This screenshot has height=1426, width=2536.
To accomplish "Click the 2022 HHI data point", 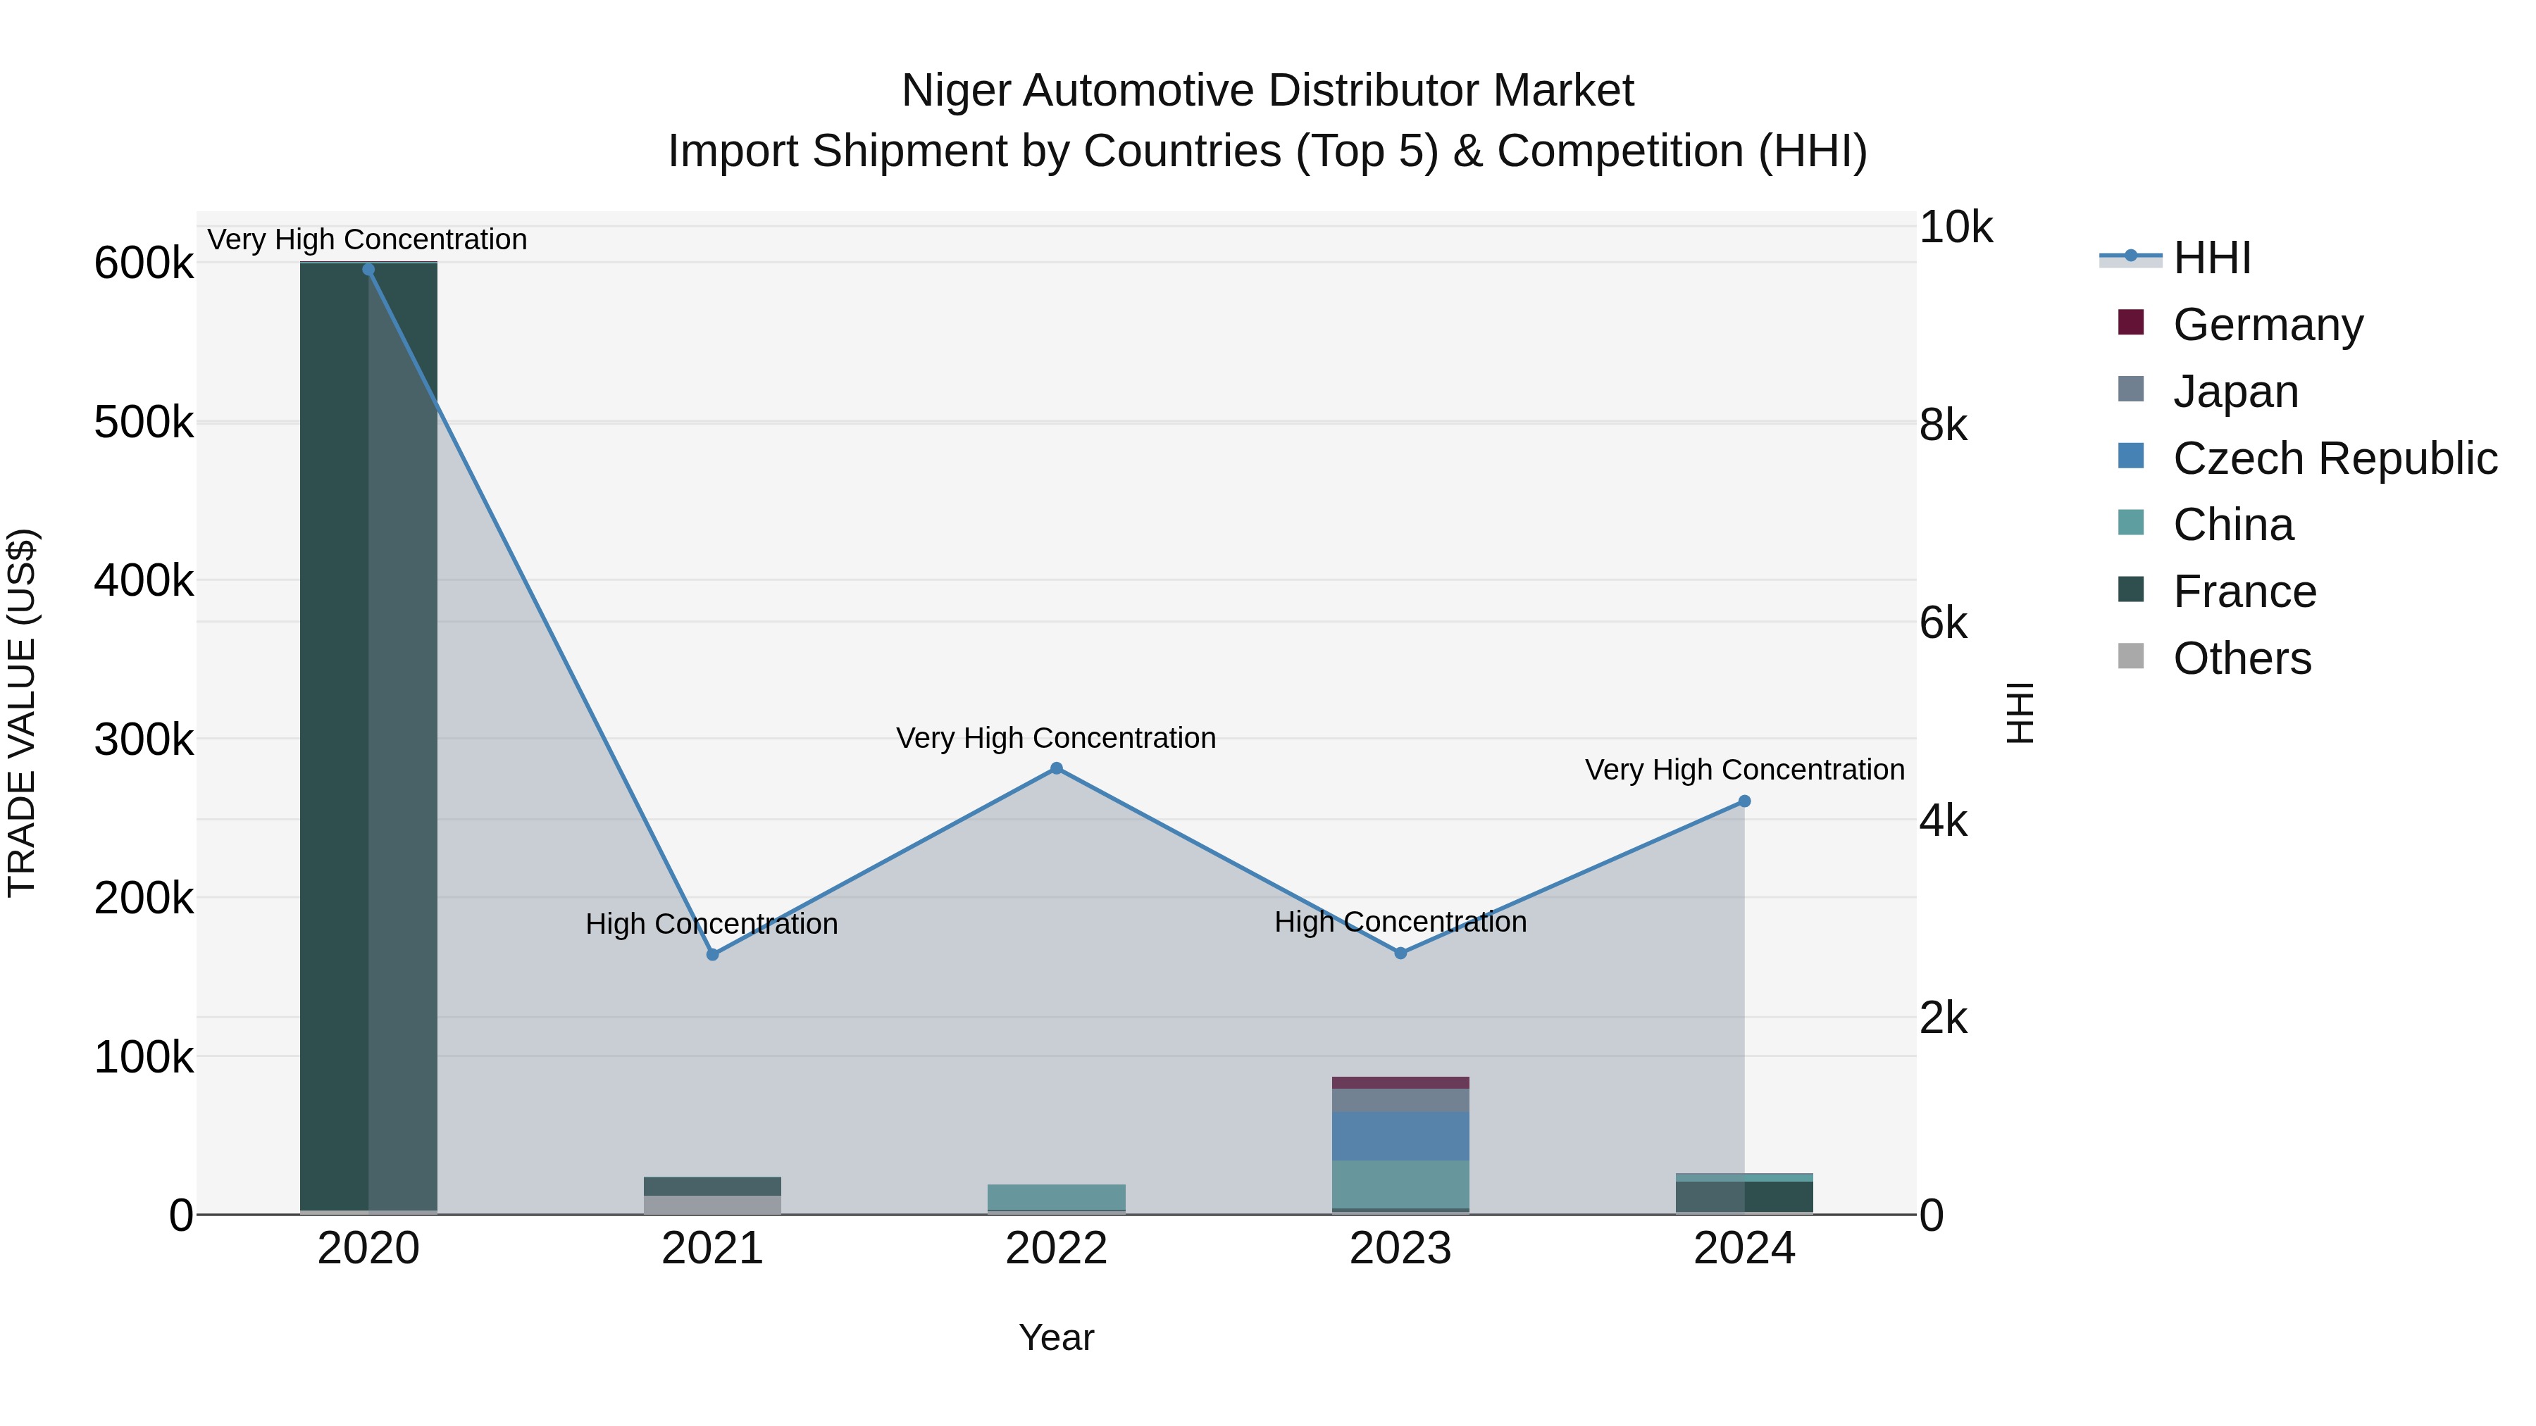I will click(x=1057, y=768).
